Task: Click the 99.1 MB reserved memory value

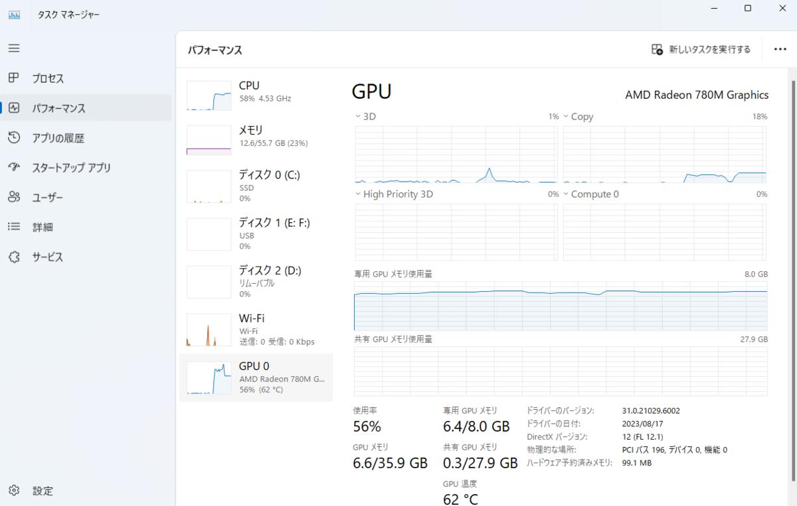Action: coord(637,463)
